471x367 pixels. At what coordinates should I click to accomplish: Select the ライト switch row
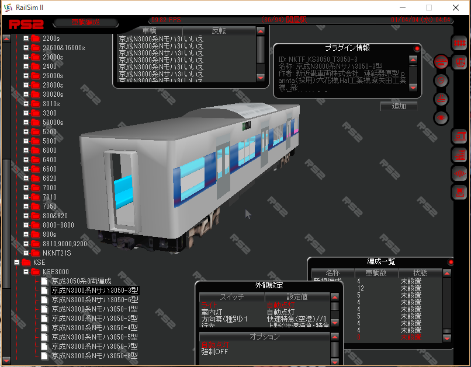click(x=265, y=305)
